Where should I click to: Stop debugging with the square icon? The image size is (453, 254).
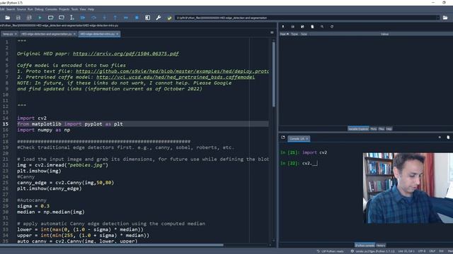click(137, 18)
